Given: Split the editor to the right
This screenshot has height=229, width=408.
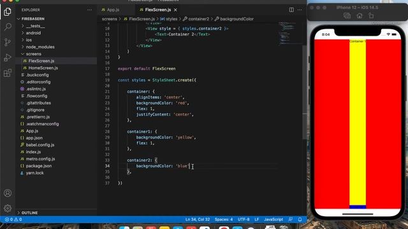Looking at the screenshot, I should (291, 10).
